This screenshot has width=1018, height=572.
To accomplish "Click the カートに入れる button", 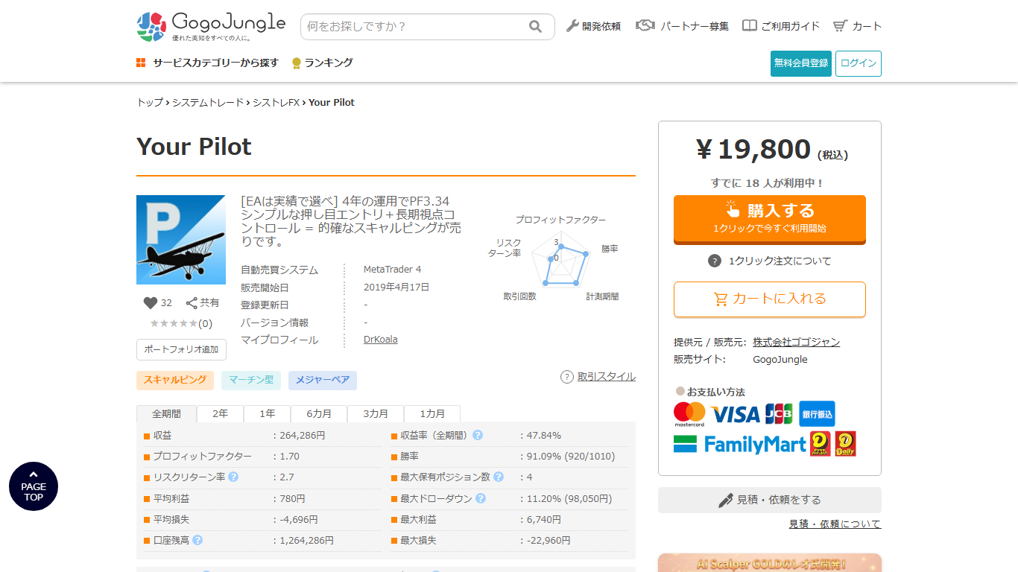I will [770, 299].
